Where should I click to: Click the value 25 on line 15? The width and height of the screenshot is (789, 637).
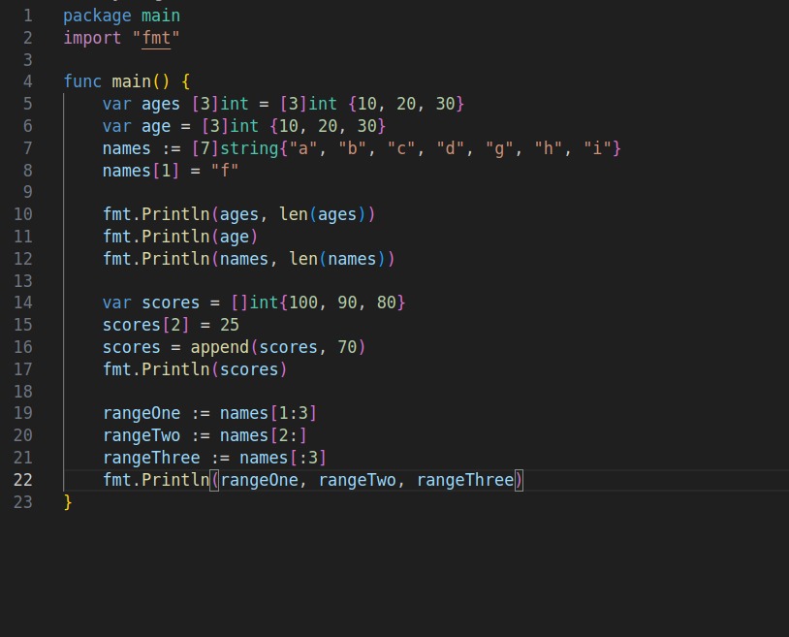[x=230, y=325]
